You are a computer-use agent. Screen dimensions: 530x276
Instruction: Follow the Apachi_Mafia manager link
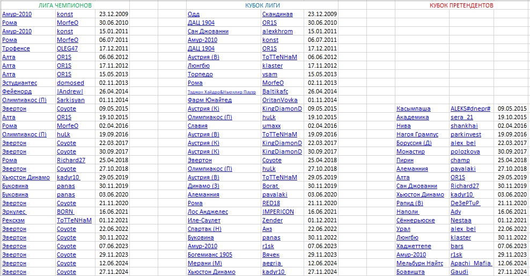[x=471, y=263]
